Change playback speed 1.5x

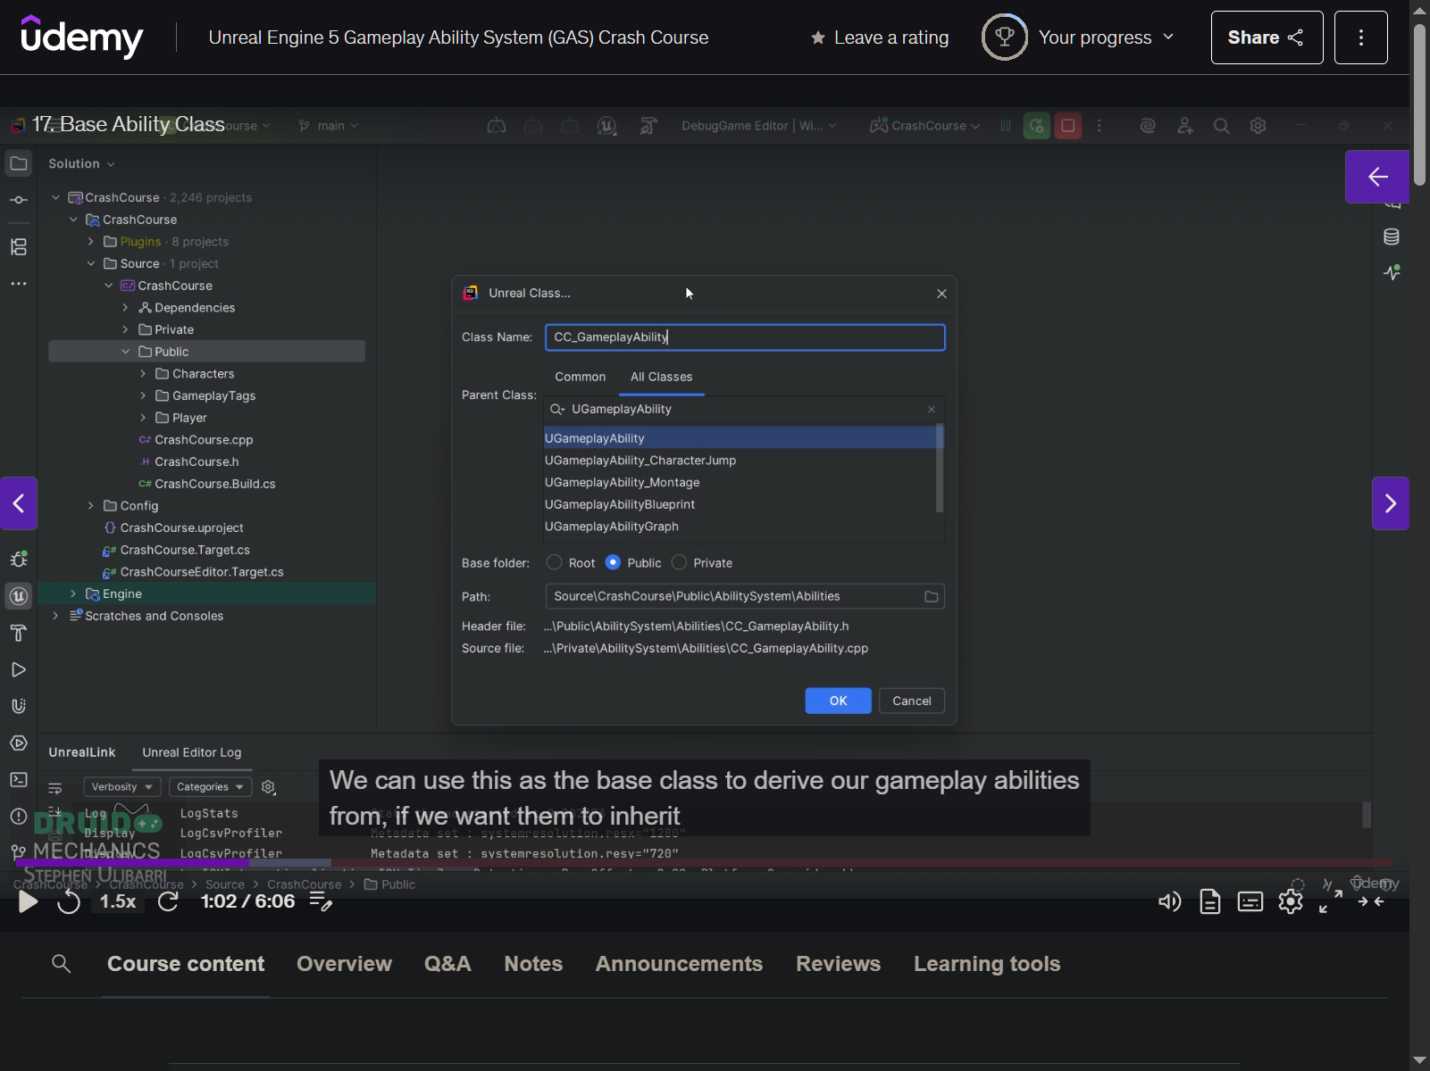tap(118, 901)
